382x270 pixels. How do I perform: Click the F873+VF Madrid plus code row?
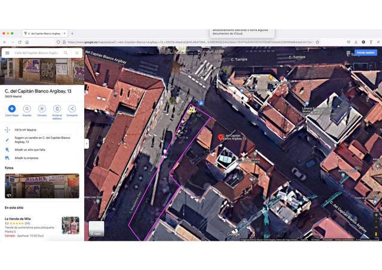click(x=42, y=130)
